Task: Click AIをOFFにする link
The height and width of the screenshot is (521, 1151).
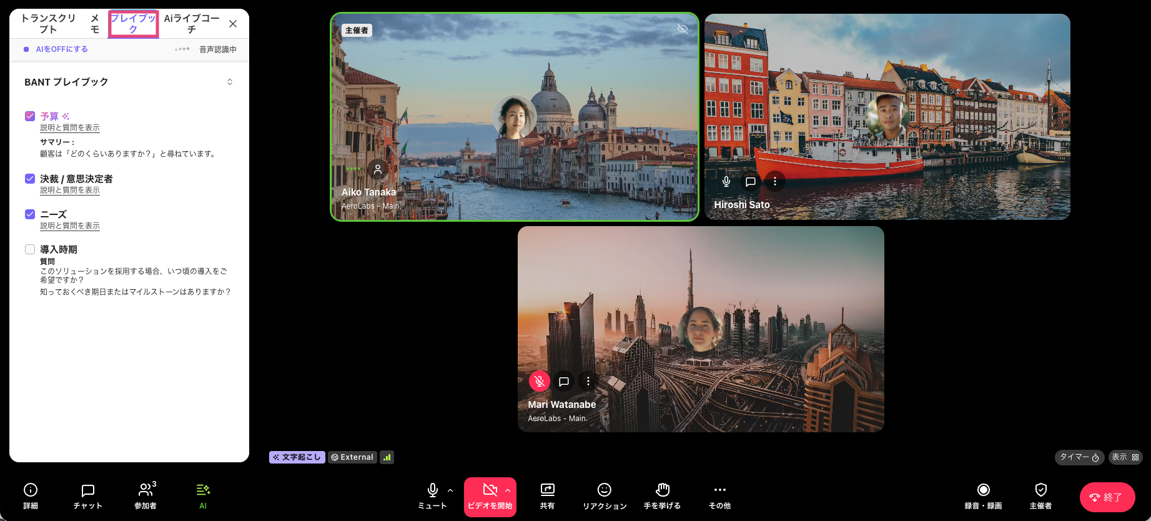Action: pyautogui.click(x=61, y=49)
